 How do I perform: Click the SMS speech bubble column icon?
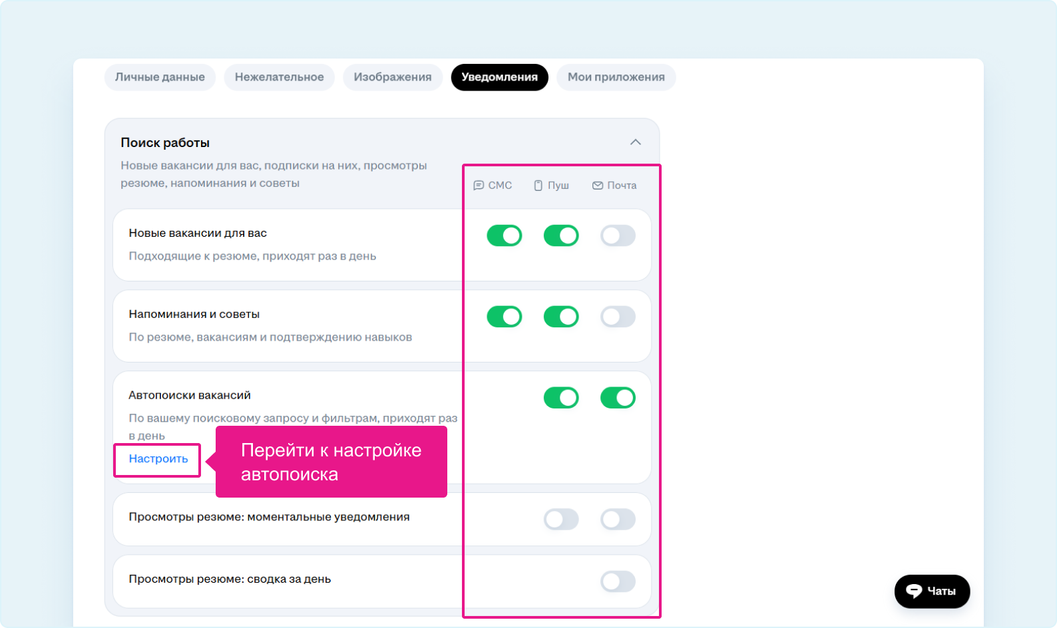tap(478, 186)
